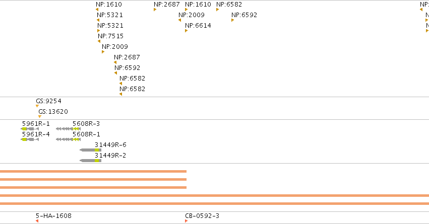Click the CB-0592-3 red marker
The width and height of the screenshot is (429, 224).
click(x=187, y=221)
